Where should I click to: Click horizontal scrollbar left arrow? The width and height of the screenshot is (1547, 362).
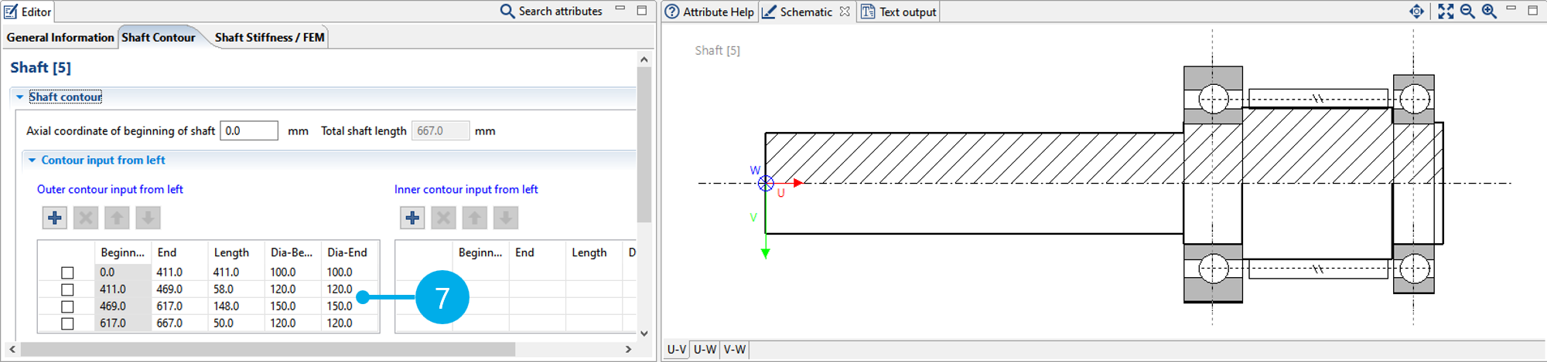(x=12, y=349)
